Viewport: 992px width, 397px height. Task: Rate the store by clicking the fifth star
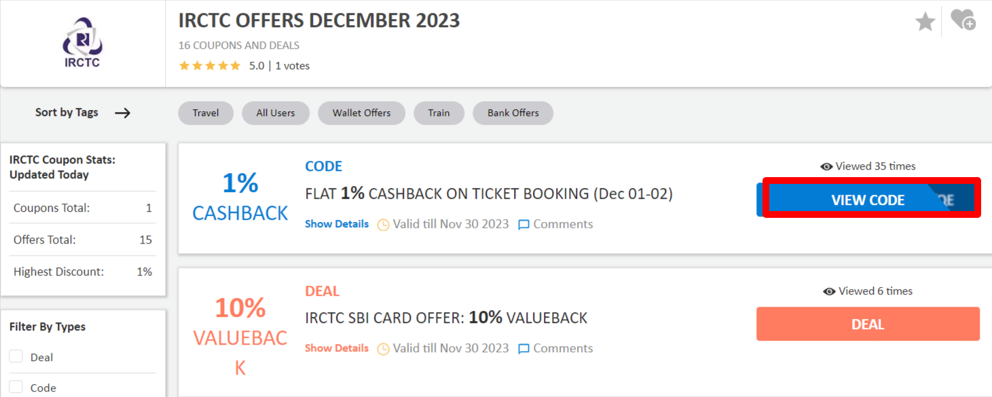click(234, 65)
